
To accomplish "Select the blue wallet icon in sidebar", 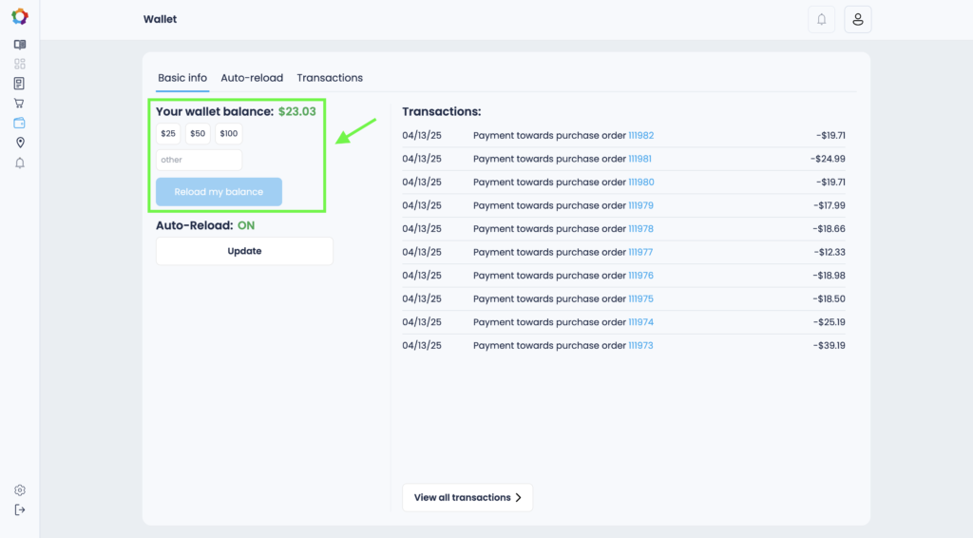I will [20, 123].
